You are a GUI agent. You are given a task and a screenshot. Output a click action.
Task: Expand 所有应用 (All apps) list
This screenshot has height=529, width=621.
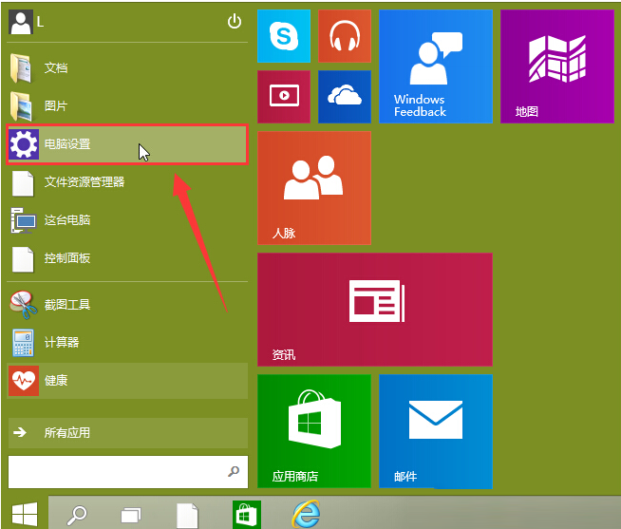(127, 432)
